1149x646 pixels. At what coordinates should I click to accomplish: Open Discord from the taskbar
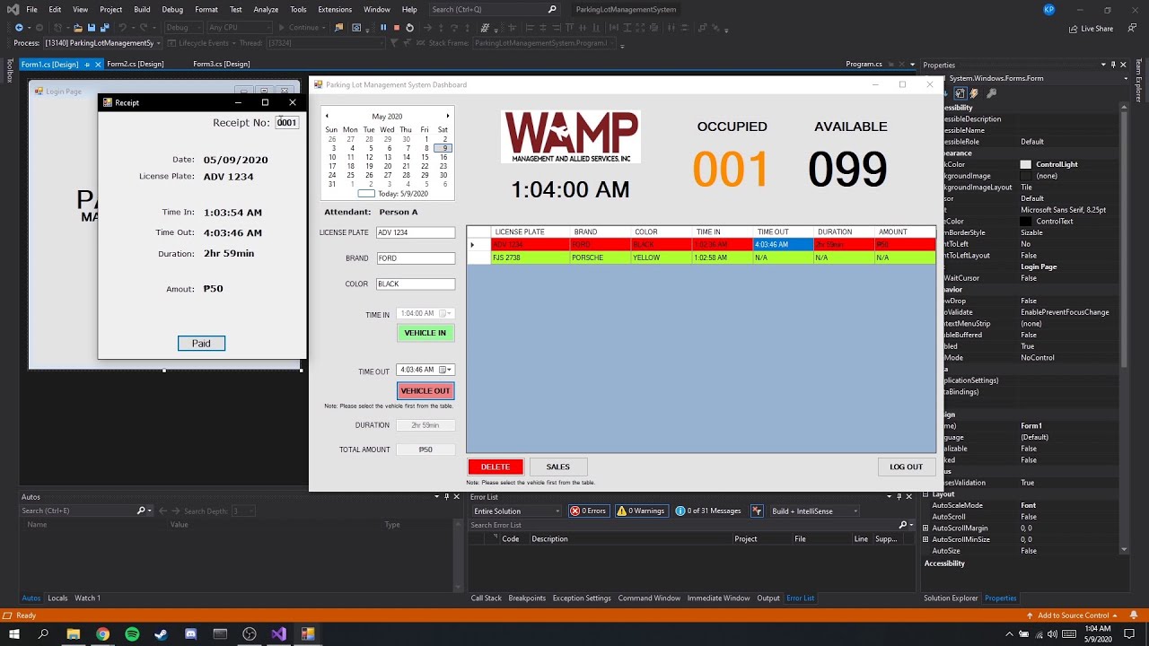click(x=190, y=633)
